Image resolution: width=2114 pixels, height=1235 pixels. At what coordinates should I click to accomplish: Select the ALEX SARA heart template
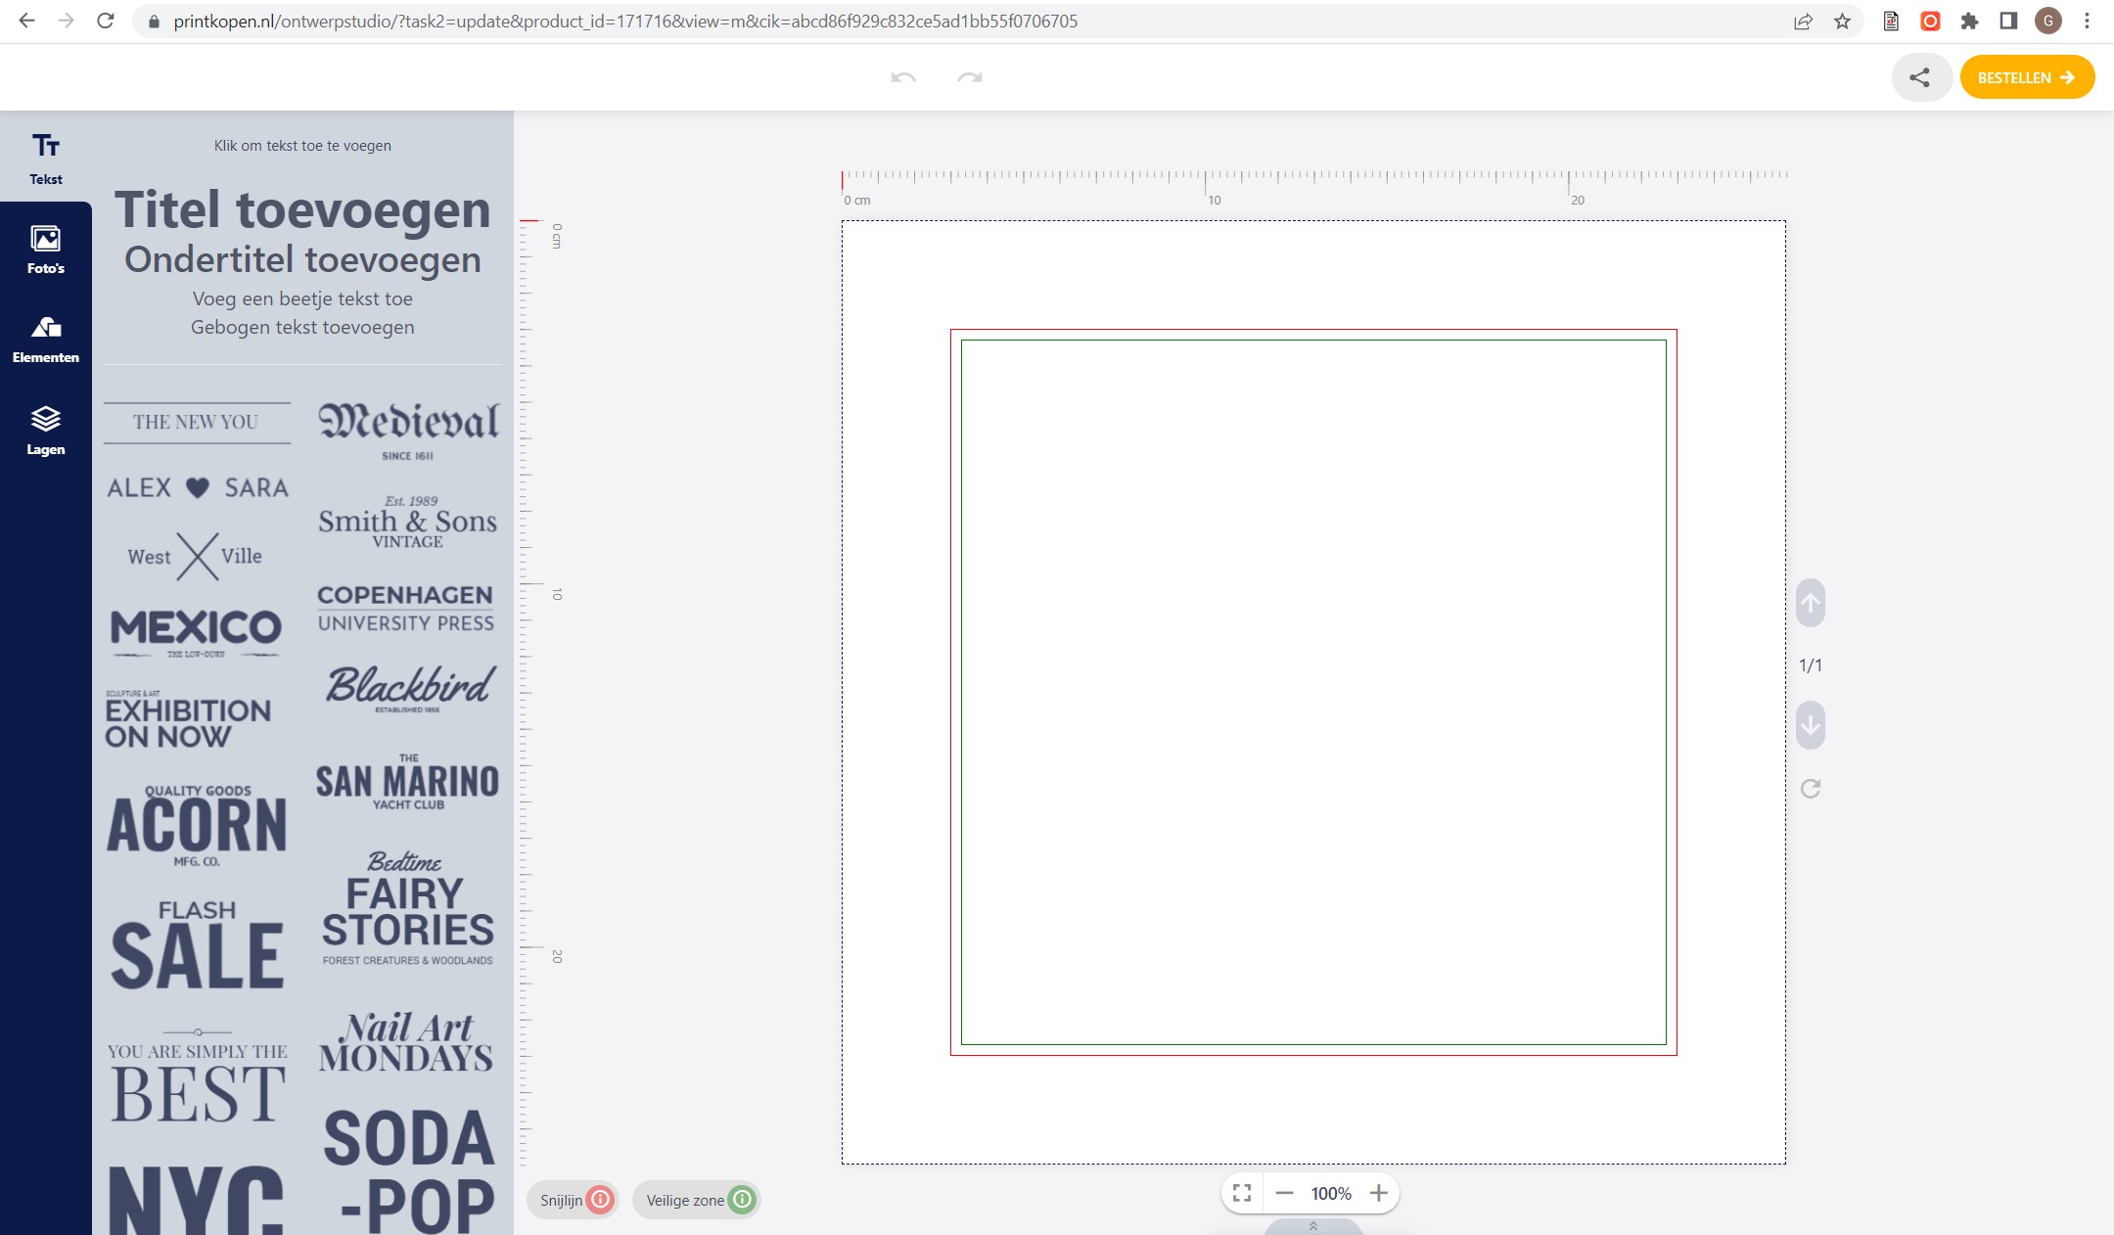(x=198, y=487)
